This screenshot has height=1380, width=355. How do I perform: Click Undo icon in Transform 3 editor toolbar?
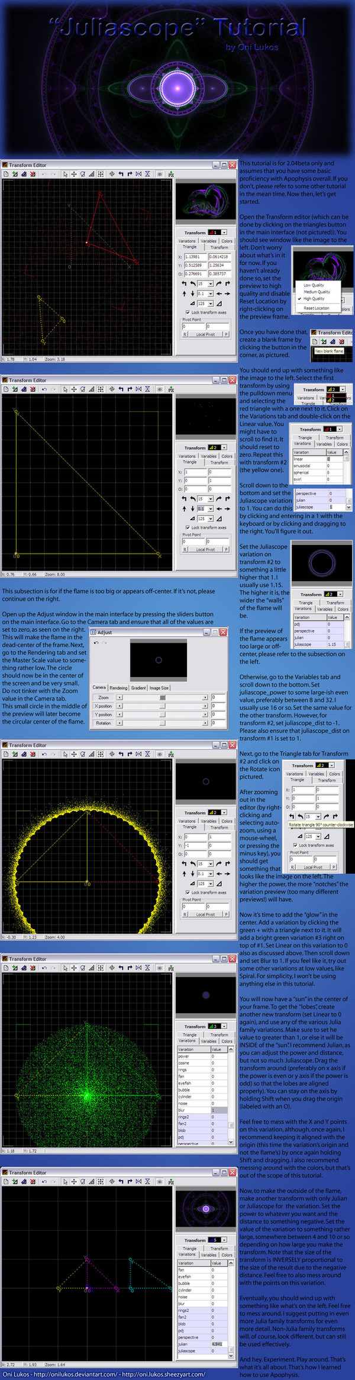point(44,967)
